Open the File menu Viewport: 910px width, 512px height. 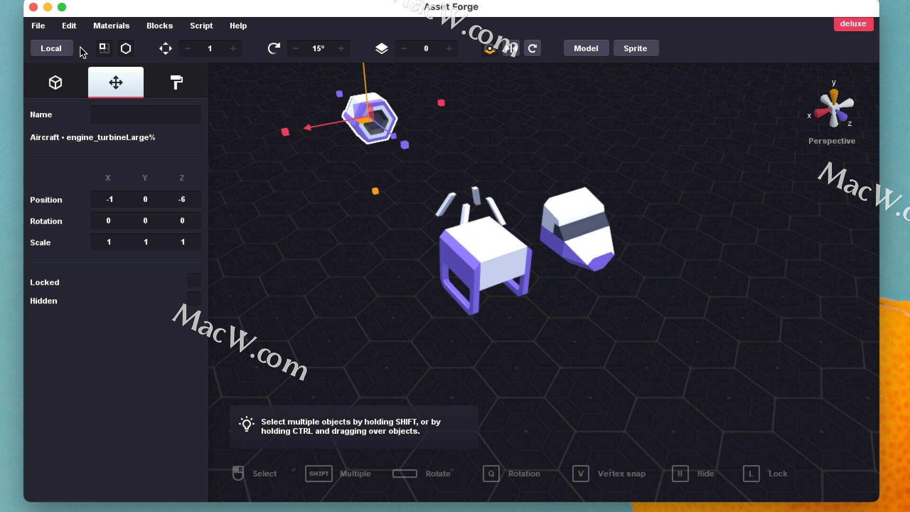click(38, 26)
